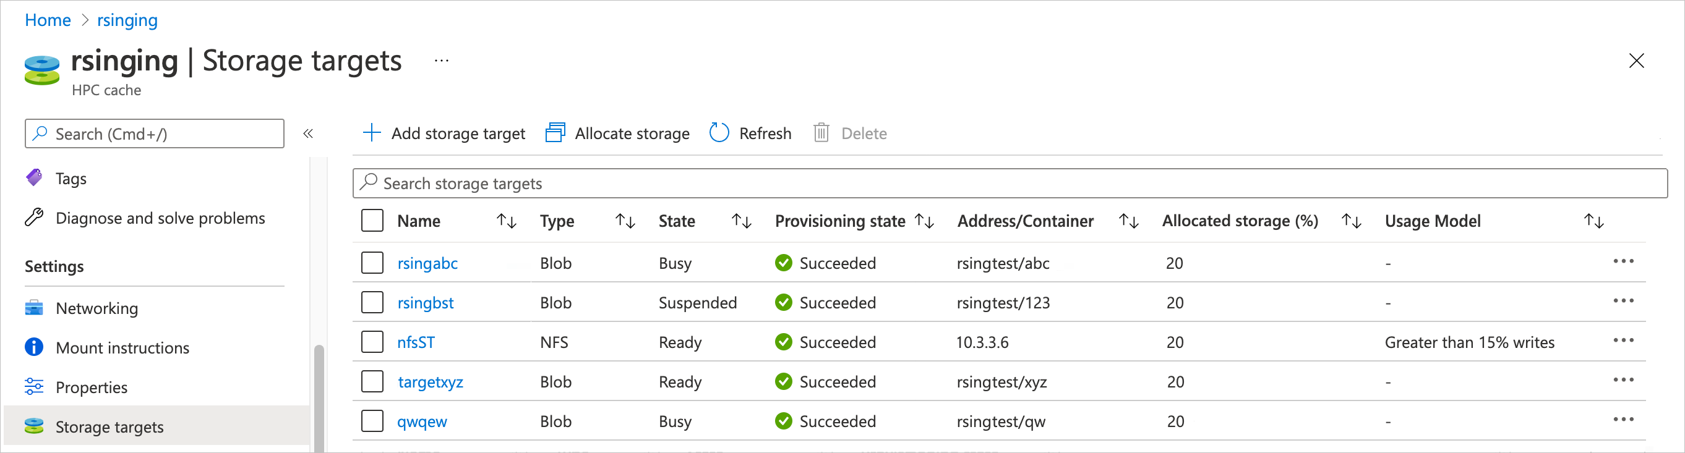The height and width of the screenshot is (453, 1685).
Task: Click the Delete trash can icon
Action: tap(821, 133)
